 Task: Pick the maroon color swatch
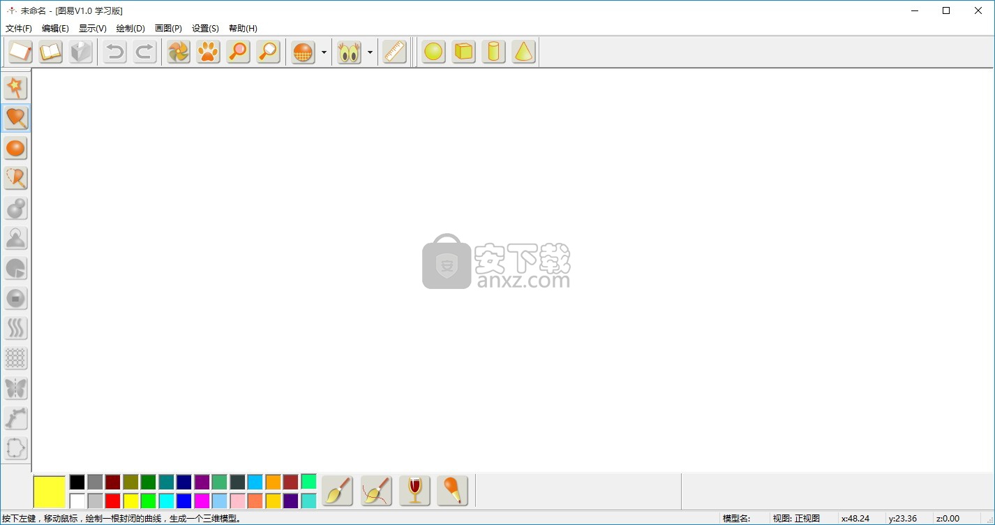click(x=112, y=482)
